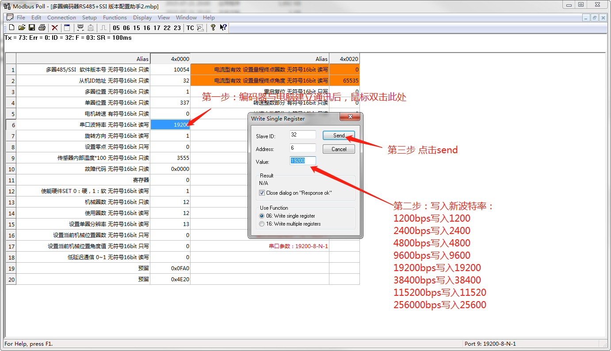This screenshot has height=351, width=611.
Task: Close the Write Single Register dialog
Action: [350, 117]
